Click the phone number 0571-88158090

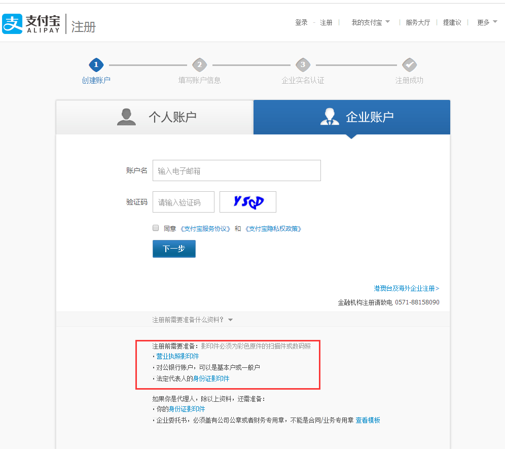(x=417, y=302)
